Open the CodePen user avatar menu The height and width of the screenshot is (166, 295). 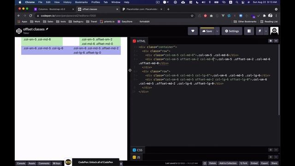(274, 31)
